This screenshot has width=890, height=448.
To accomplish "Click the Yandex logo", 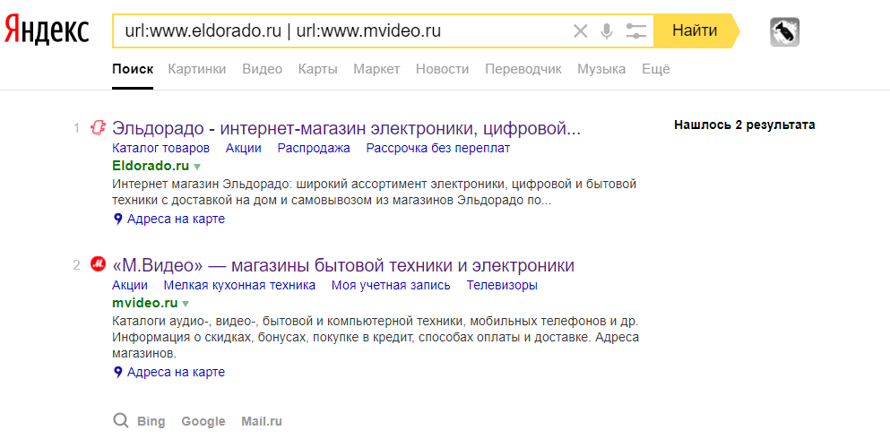I will click(47, 30).
